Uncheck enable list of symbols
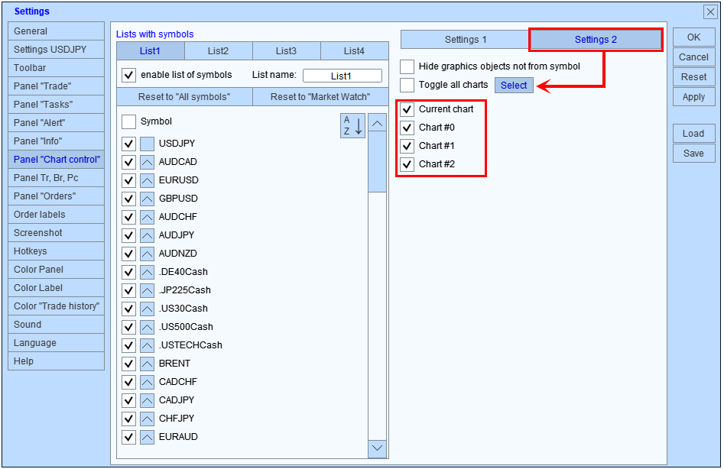 tap(129, 75)
